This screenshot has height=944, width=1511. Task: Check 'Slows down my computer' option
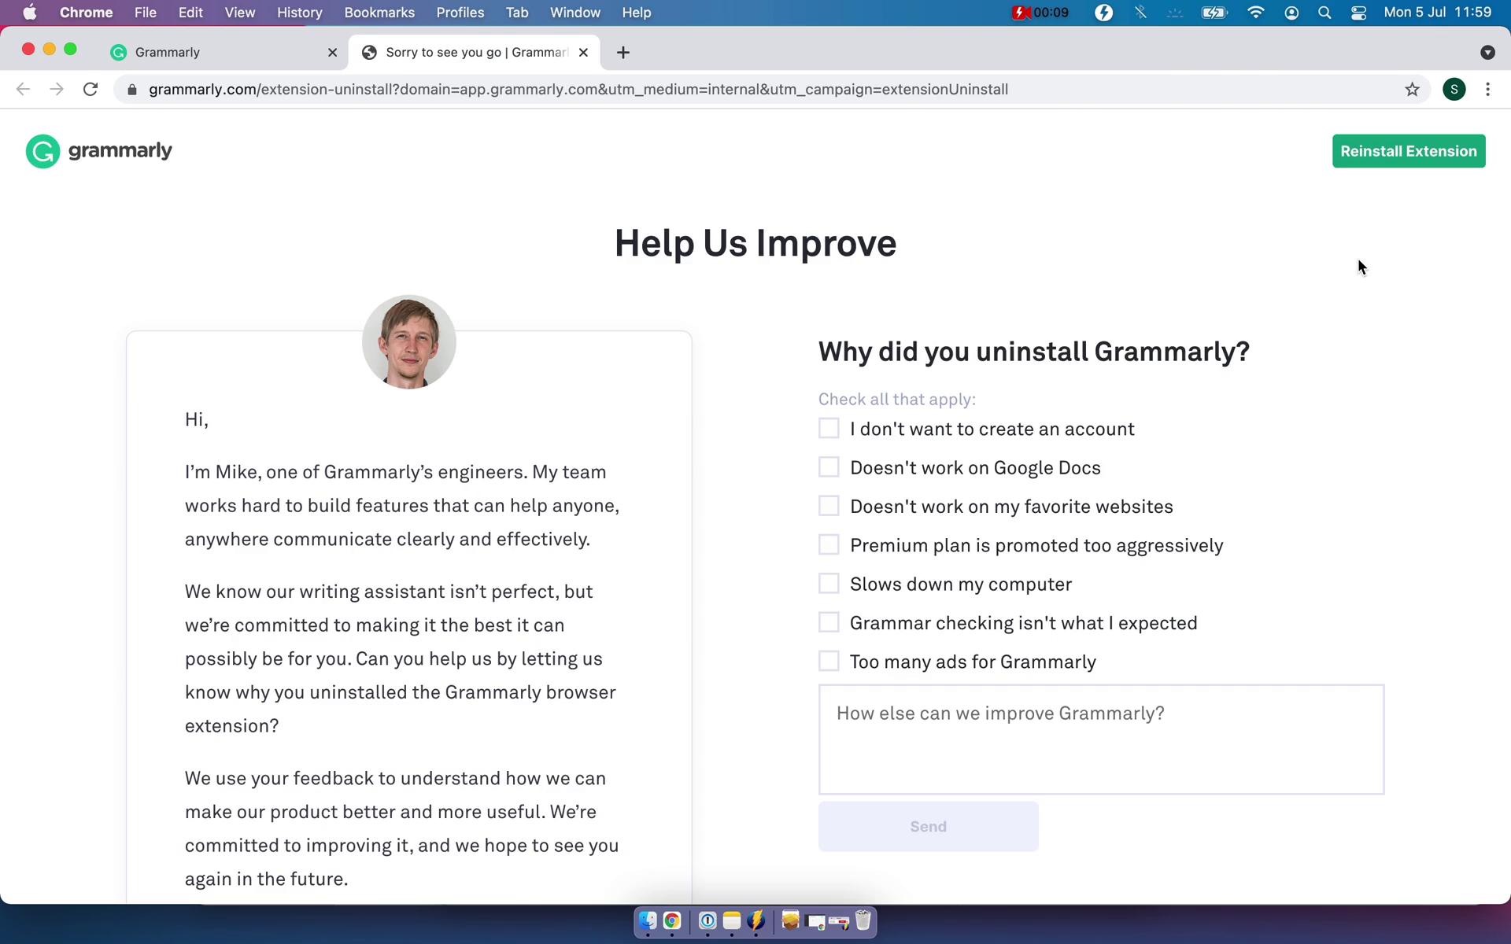pyautogui.click(x=829, y=584)
